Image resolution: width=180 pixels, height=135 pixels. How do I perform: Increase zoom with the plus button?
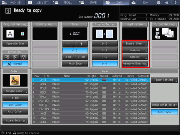pyautogui.click(x=81, y=44)
